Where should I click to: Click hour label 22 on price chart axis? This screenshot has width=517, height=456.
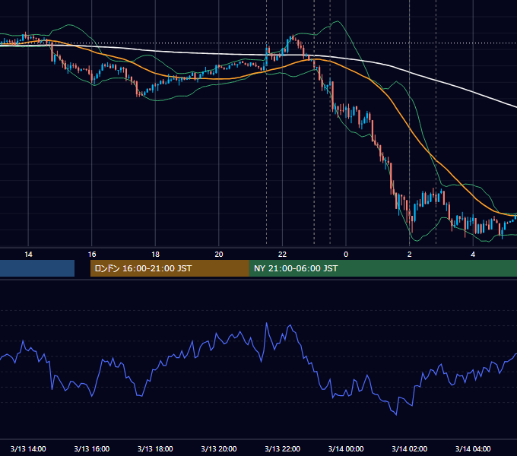(282, 255)
